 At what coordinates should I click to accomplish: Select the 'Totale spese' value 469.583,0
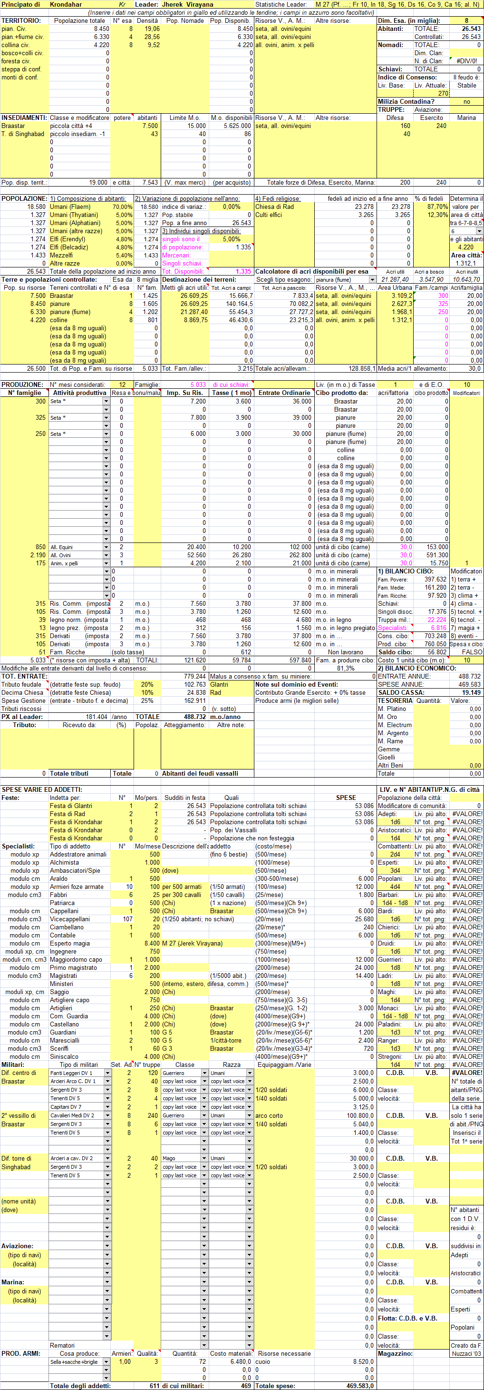(x=345, y=1386)
